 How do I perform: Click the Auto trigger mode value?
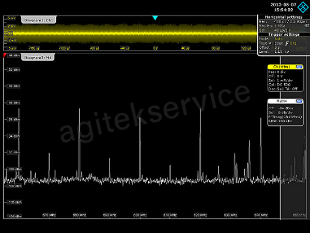point(277,39)
